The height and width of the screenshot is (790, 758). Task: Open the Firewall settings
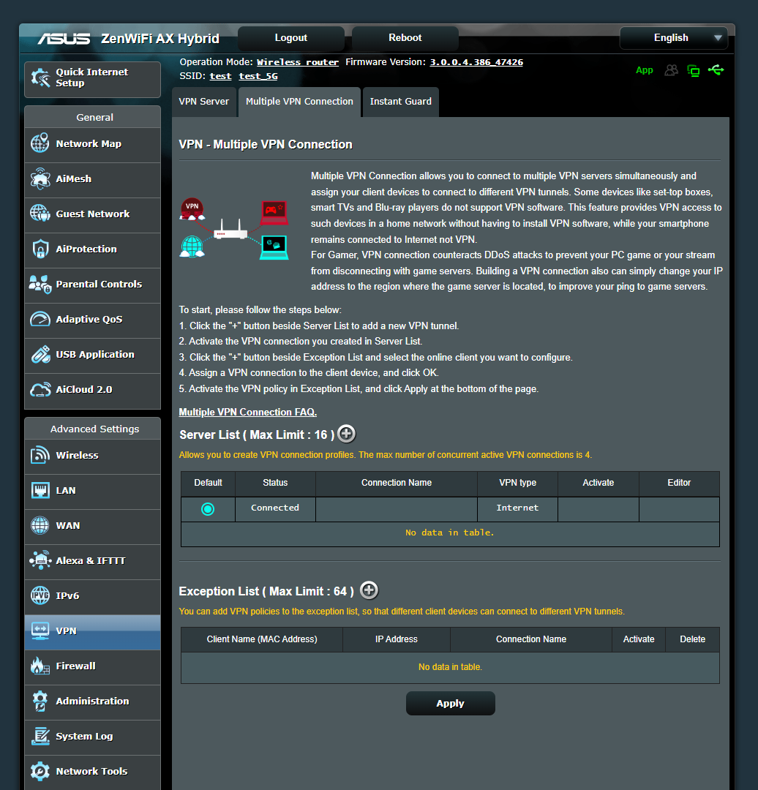(x=75, y=666)
